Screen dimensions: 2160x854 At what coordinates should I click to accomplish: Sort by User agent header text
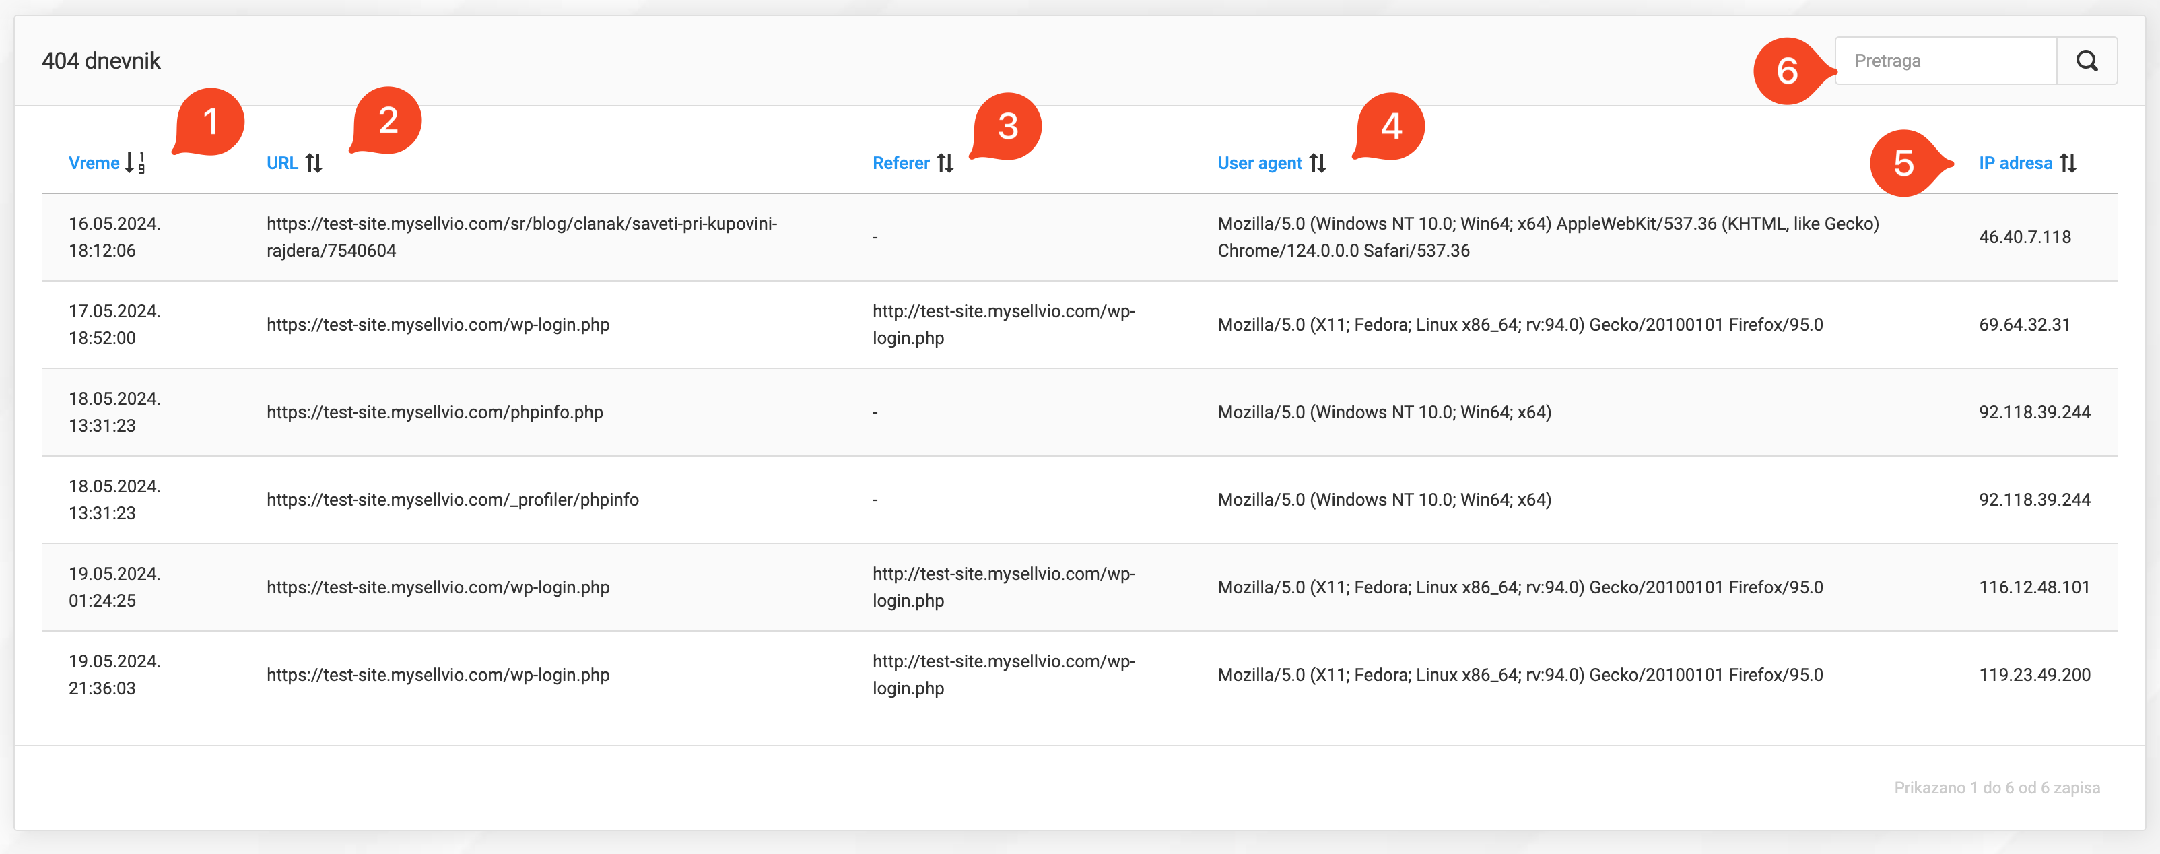[1258, 163]
